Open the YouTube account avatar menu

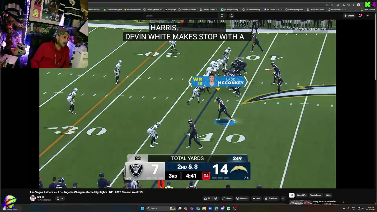coord(368,16)
